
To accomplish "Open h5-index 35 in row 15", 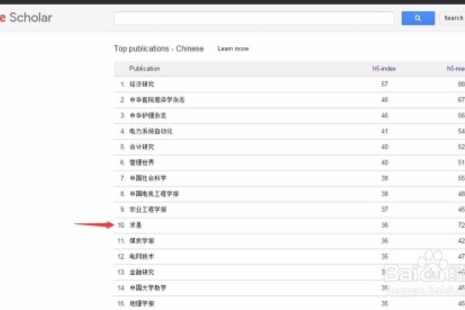I will point(384,304).
